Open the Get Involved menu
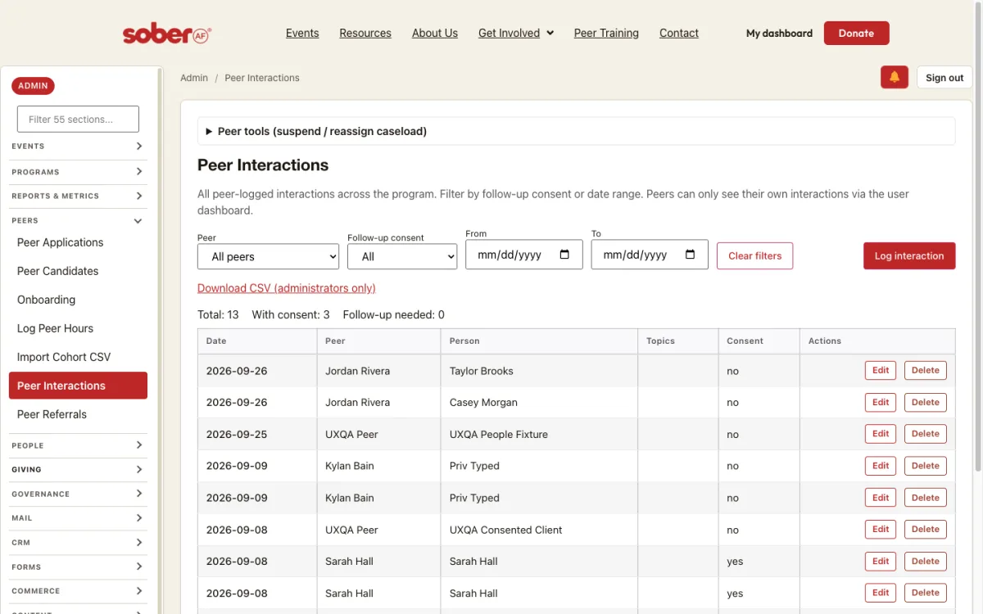Screen dimensions: 983x614 tap(516, 34)
